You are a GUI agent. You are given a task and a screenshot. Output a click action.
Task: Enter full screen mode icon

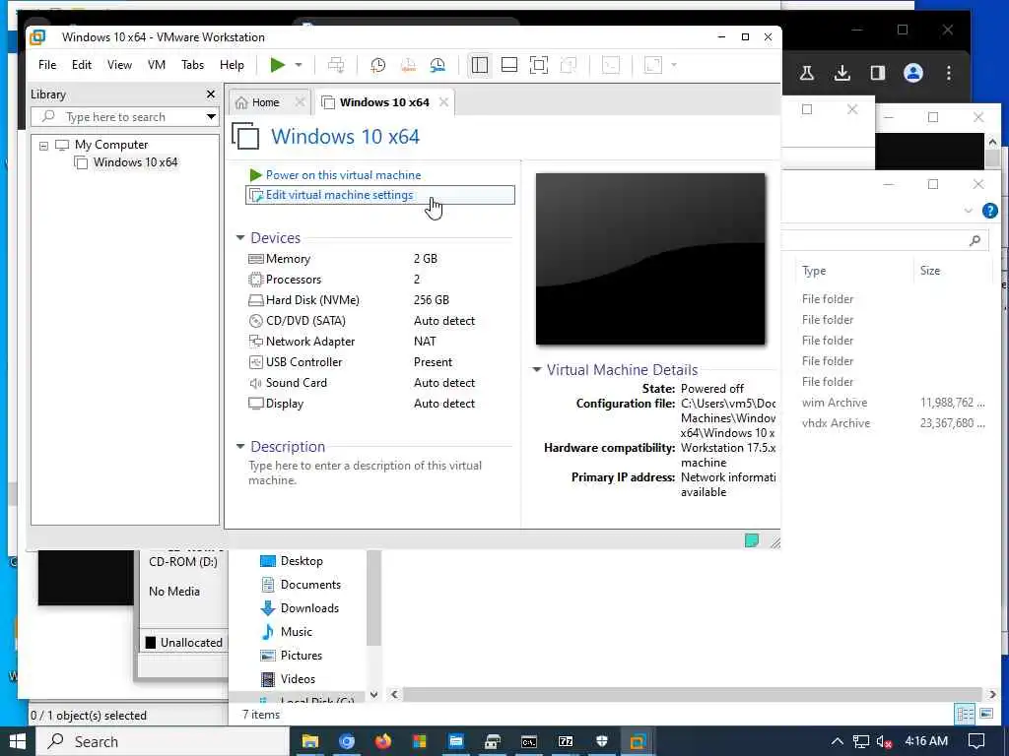pyautogui.click(x=539, y=65)
